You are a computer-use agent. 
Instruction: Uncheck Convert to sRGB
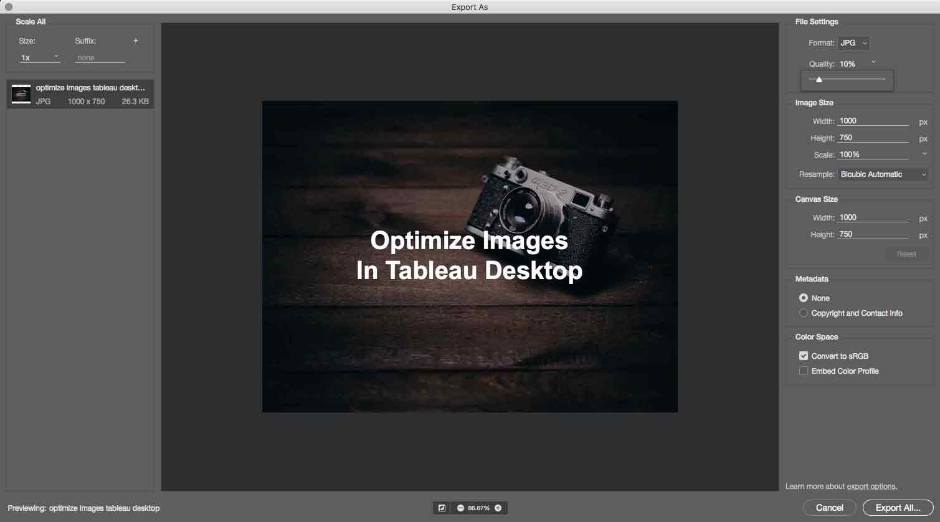(x=804, y=356)
